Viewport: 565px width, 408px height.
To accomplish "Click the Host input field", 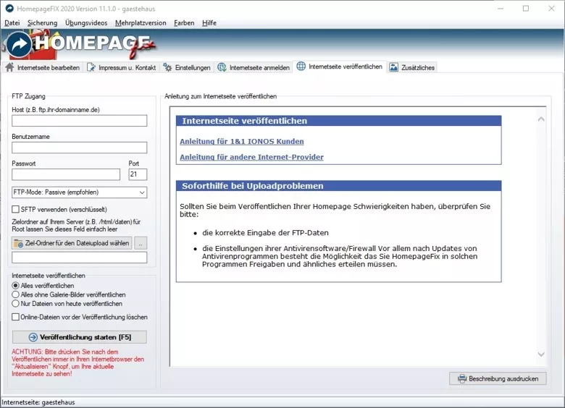I will [x=80, y=121].
